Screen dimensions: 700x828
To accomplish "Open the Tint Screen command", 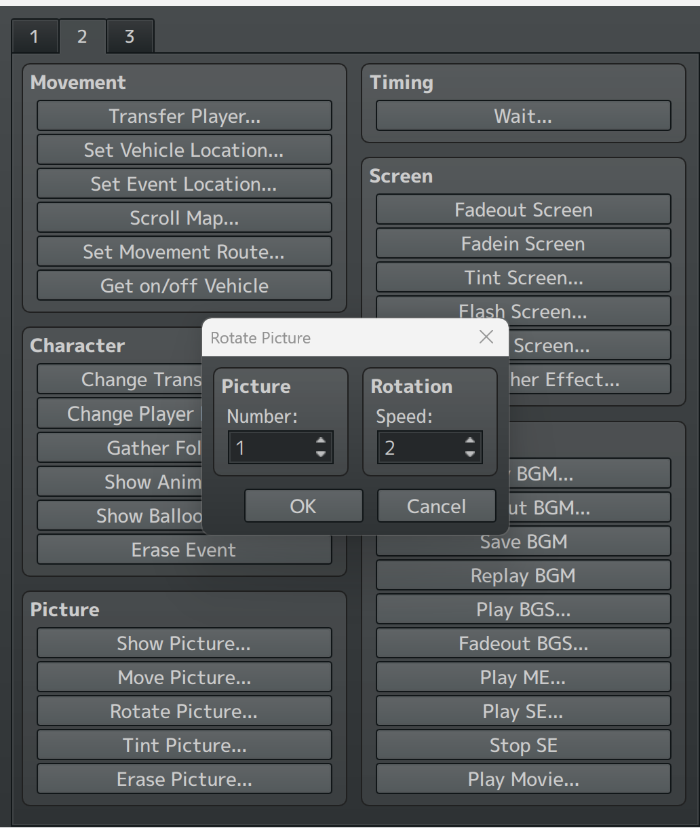I will (x=524, y=278).
